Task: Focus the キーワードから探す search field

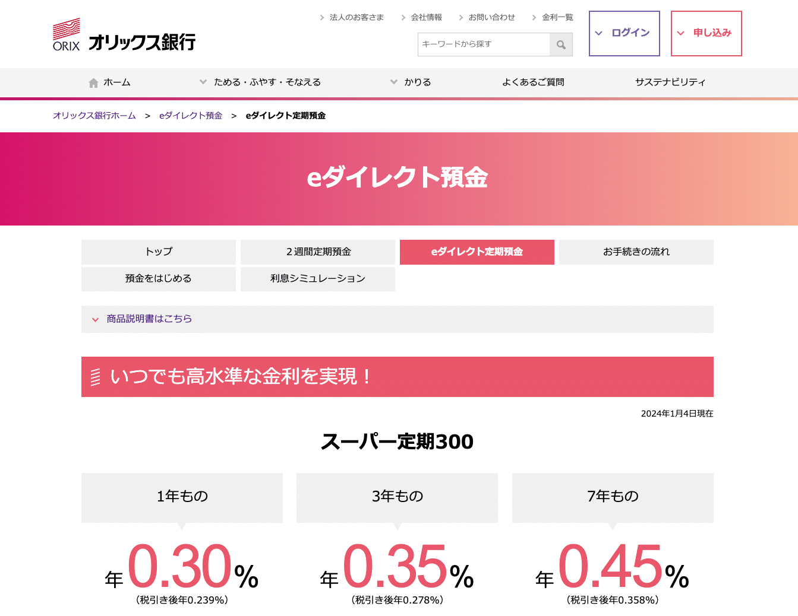Action: (484, 45)
